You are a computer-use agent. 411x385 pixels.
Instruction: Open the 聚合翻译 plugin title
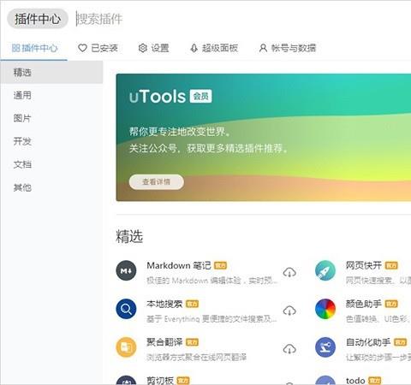coord(164,342)
